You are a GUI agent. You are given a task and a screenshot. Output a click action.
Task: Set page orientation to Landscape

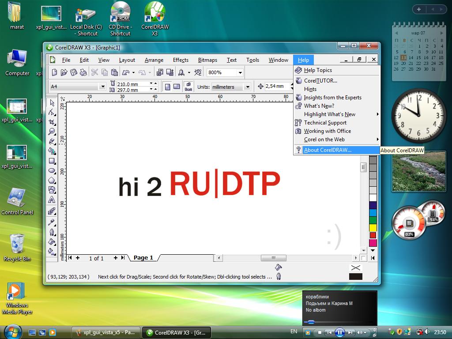coord(177,87)
